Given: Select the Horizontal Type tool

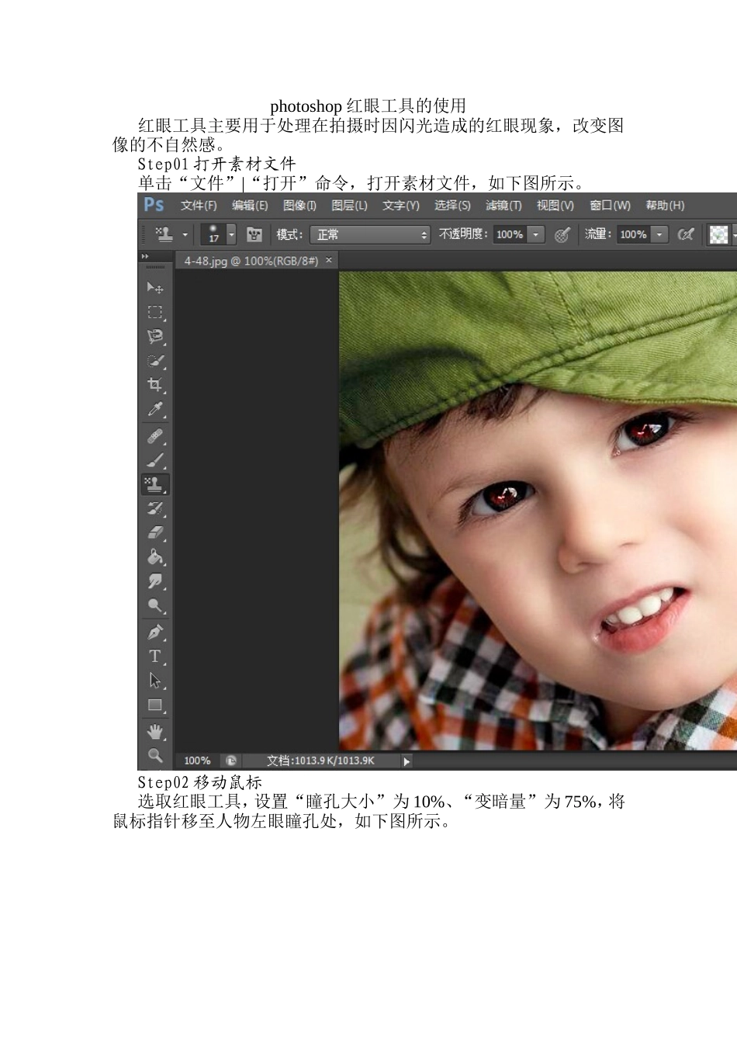Looking at the screenshot, I should (155, 656).
